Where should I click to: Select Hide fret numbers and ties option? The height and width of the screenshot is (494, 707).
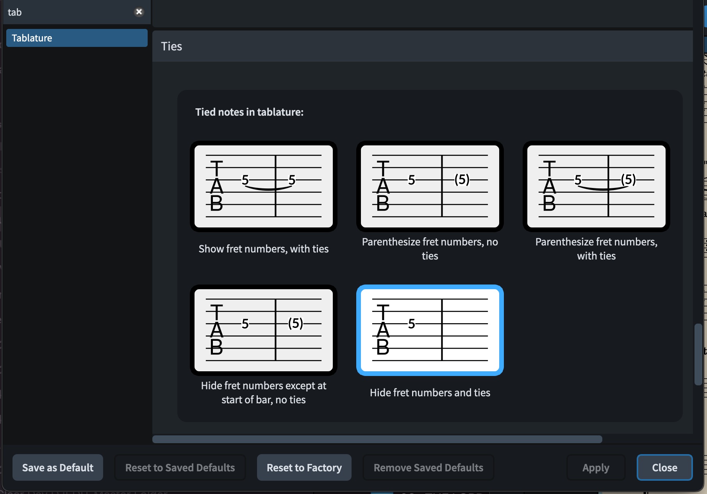point(430,330)
